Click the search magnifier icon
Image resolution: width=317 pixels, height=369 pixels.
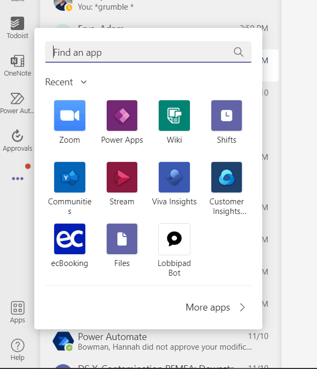(238, 52)
